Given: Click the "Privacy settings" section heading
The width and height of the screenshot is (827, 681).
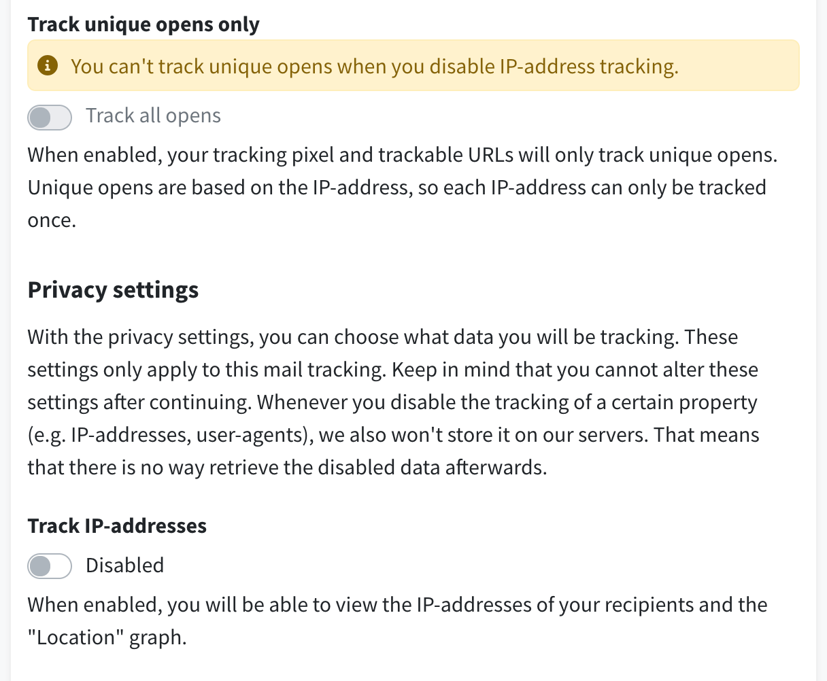Looking at the screenshot, I should (x=113, y=290).
